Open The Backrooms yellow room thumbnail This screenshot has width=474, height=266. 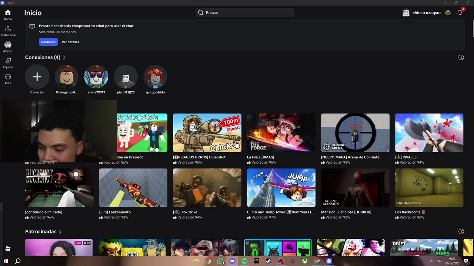429,188
